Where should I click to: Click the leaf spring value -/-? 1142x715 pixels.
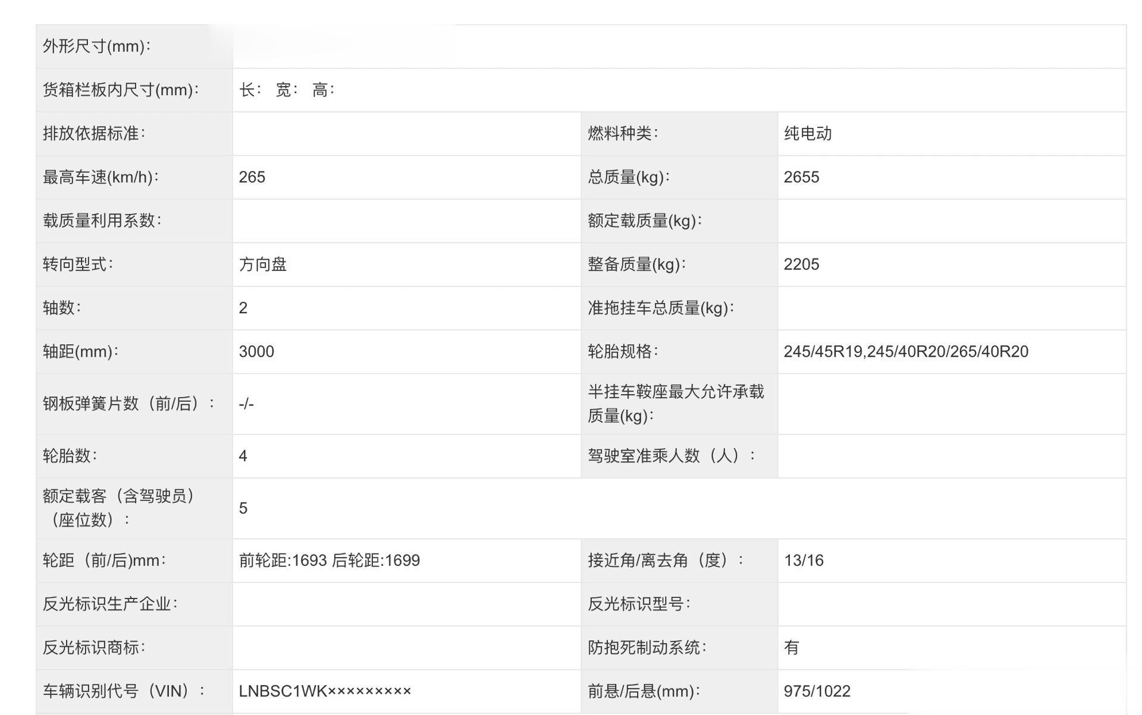pyautogui.click(x=246, y=404)
